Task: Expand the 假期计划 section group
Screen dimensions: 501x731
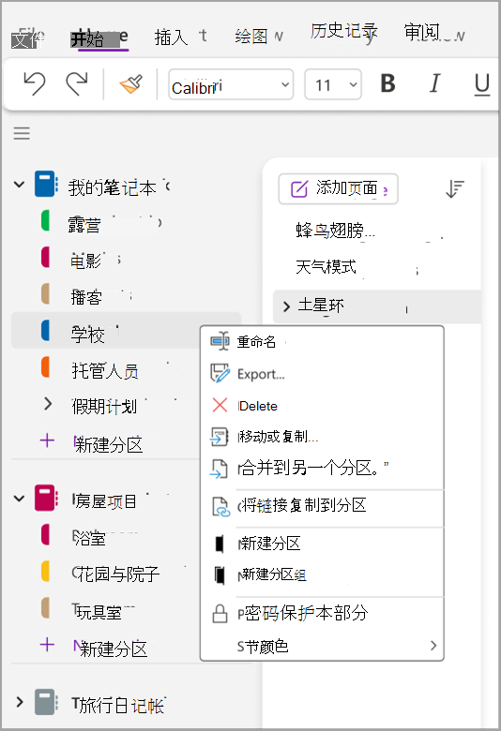Action: coord(48,404)
